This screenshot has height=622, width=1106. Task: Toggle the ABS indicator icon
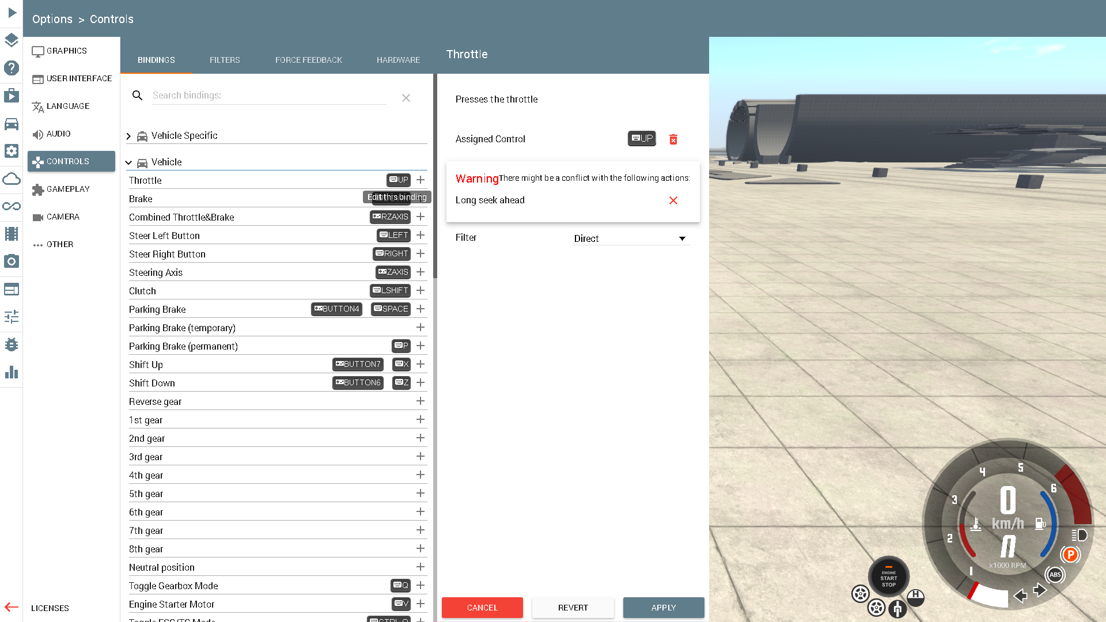pos(1055,575)
